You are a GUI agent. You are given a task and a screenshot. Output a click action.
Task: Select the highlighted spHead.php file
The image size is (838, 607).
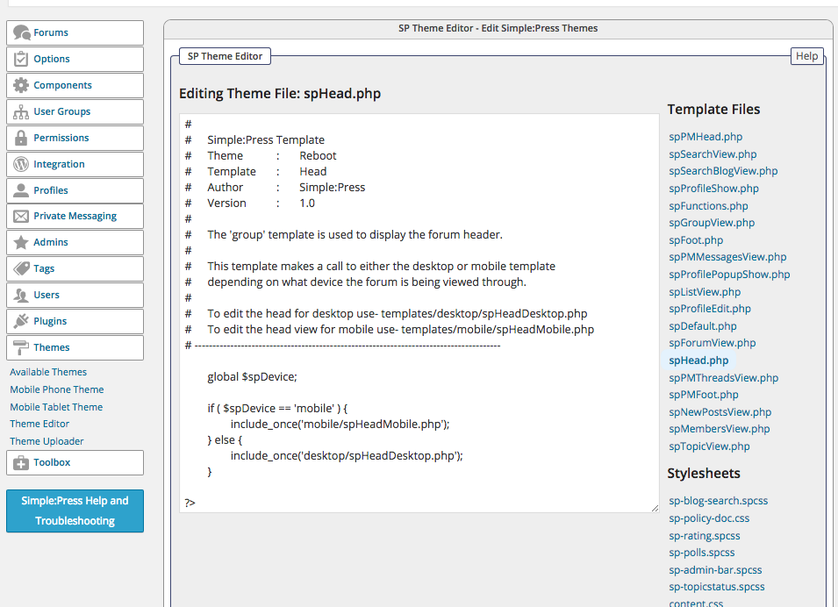pos(698,361)
